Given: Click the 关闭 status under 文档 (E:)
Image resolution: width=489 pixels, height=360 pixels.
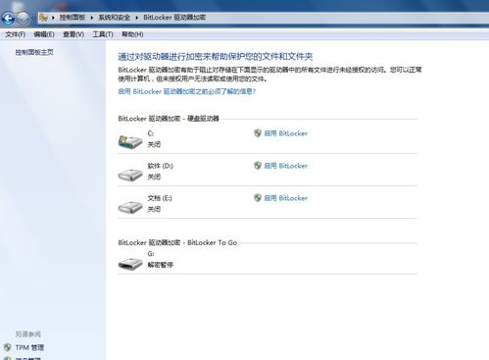Looking at the screenshot, I should tap(154, 209).
